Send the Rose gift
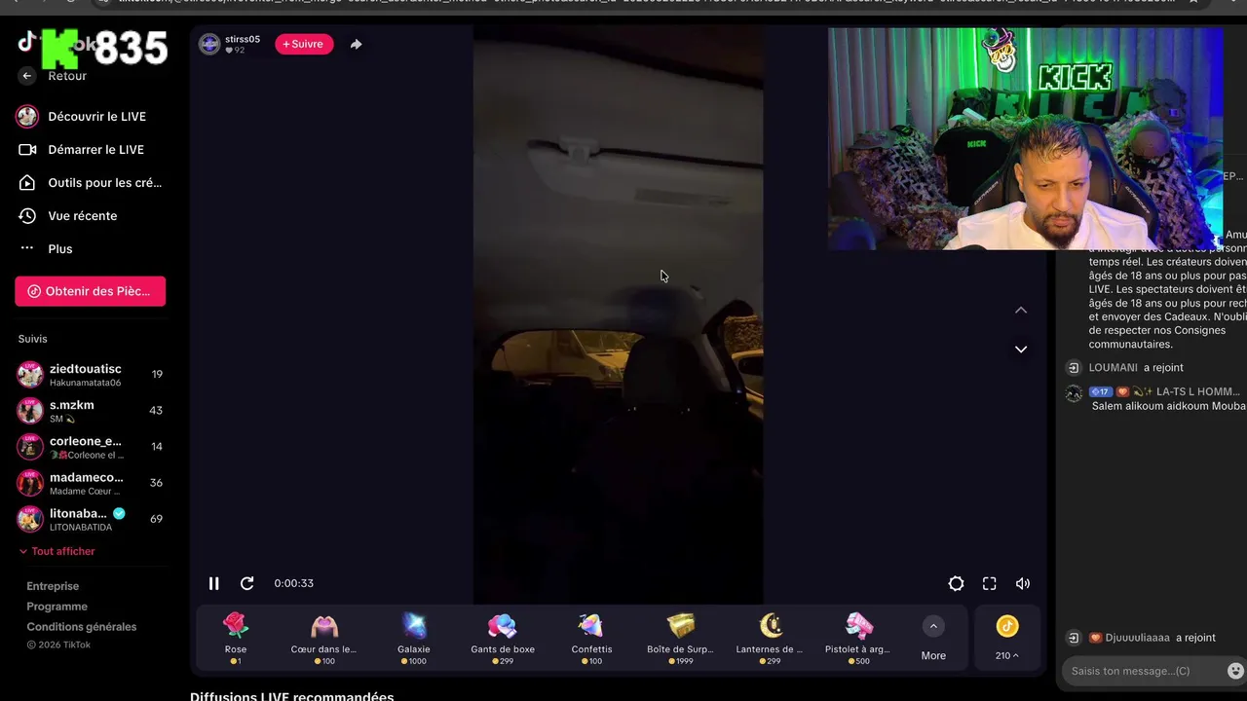1247x701 pixels. tap(236, 638)
